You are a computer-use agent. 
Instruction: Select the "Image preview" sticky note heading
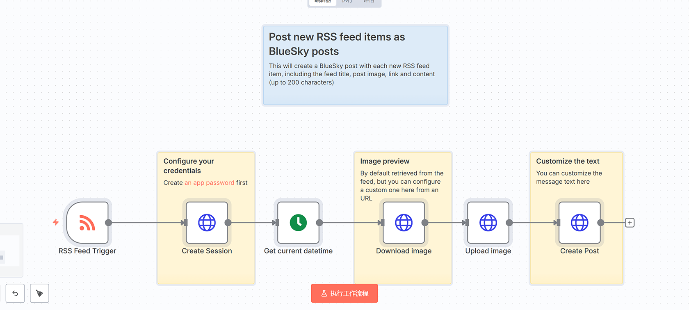tap(385, 161)
